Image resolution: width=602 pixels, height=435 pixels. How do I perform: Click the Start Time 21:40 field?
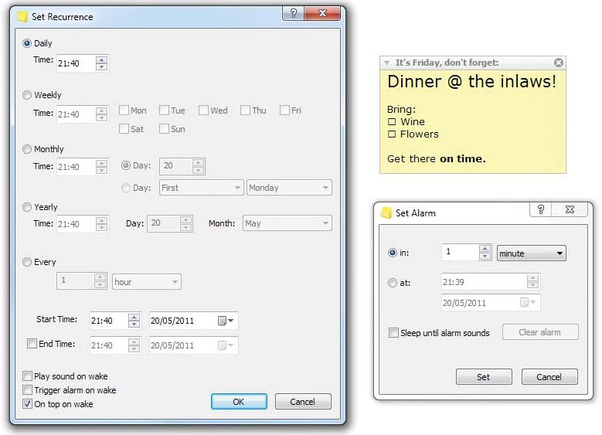[109, 321]
